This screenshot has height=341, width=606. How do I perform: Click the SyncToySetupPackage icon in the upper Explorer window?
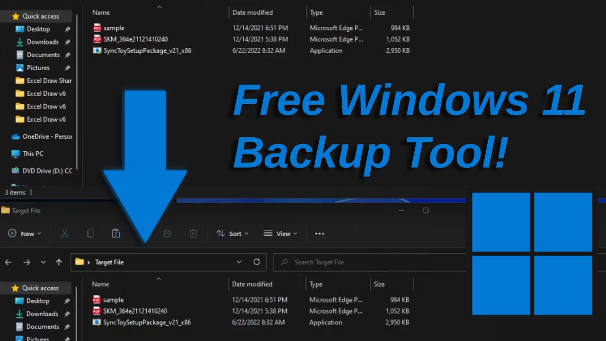[x=97, y=51]
